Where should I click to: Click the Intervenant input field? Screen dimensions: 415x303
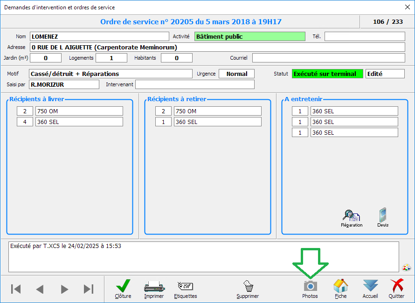[194, 84]
